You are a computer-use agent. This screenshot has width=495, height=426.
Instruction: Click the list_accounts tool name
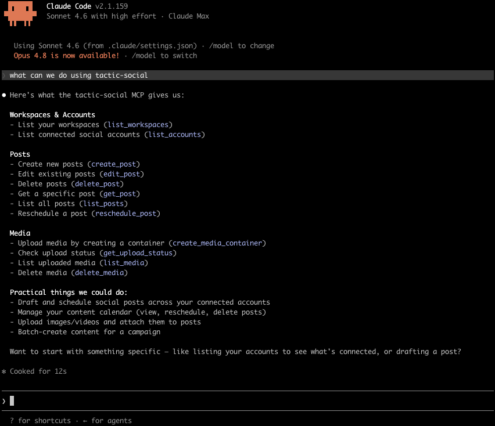point(174,135)
